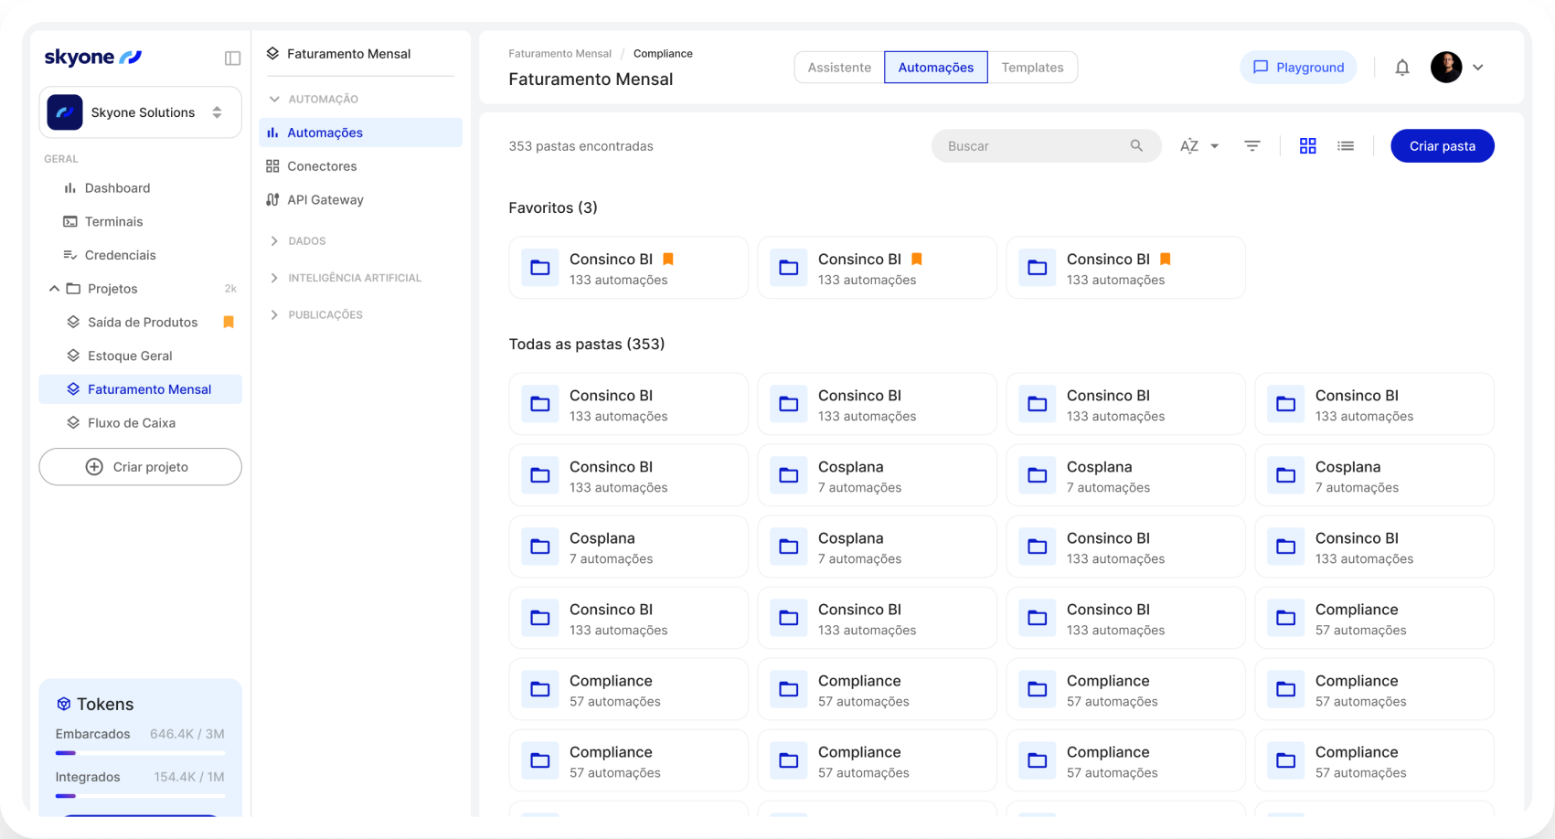
Task: Open the Terminais sidebar item
Action: pos(113,222)
